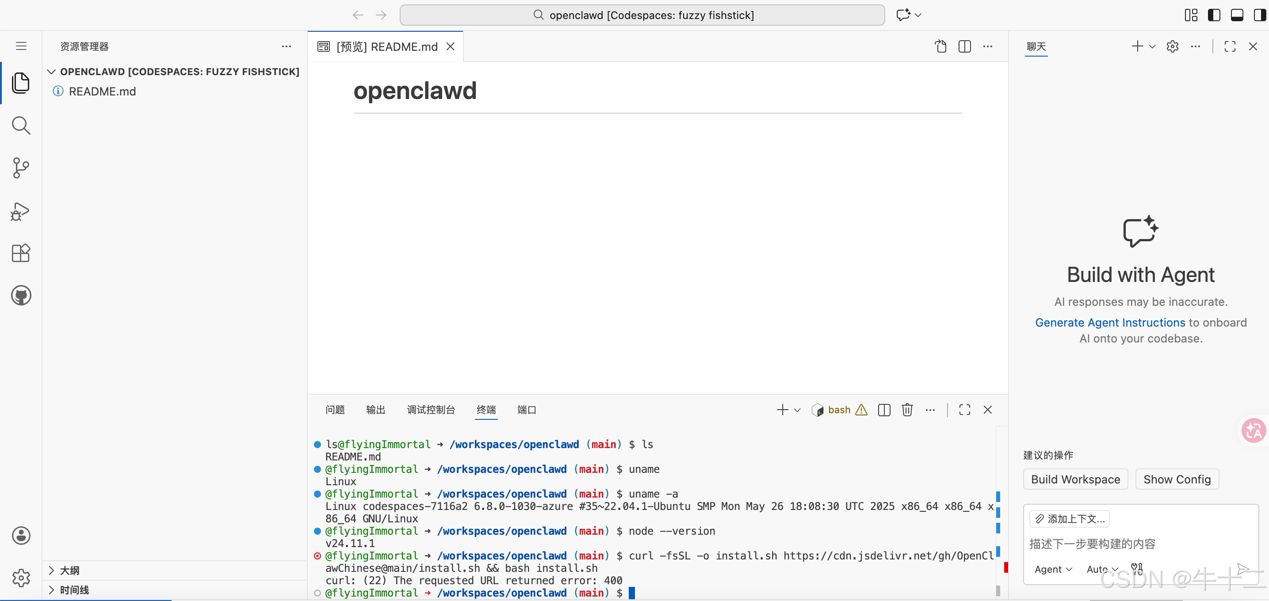Open chat settings gear icon

tap(1173, 46)
